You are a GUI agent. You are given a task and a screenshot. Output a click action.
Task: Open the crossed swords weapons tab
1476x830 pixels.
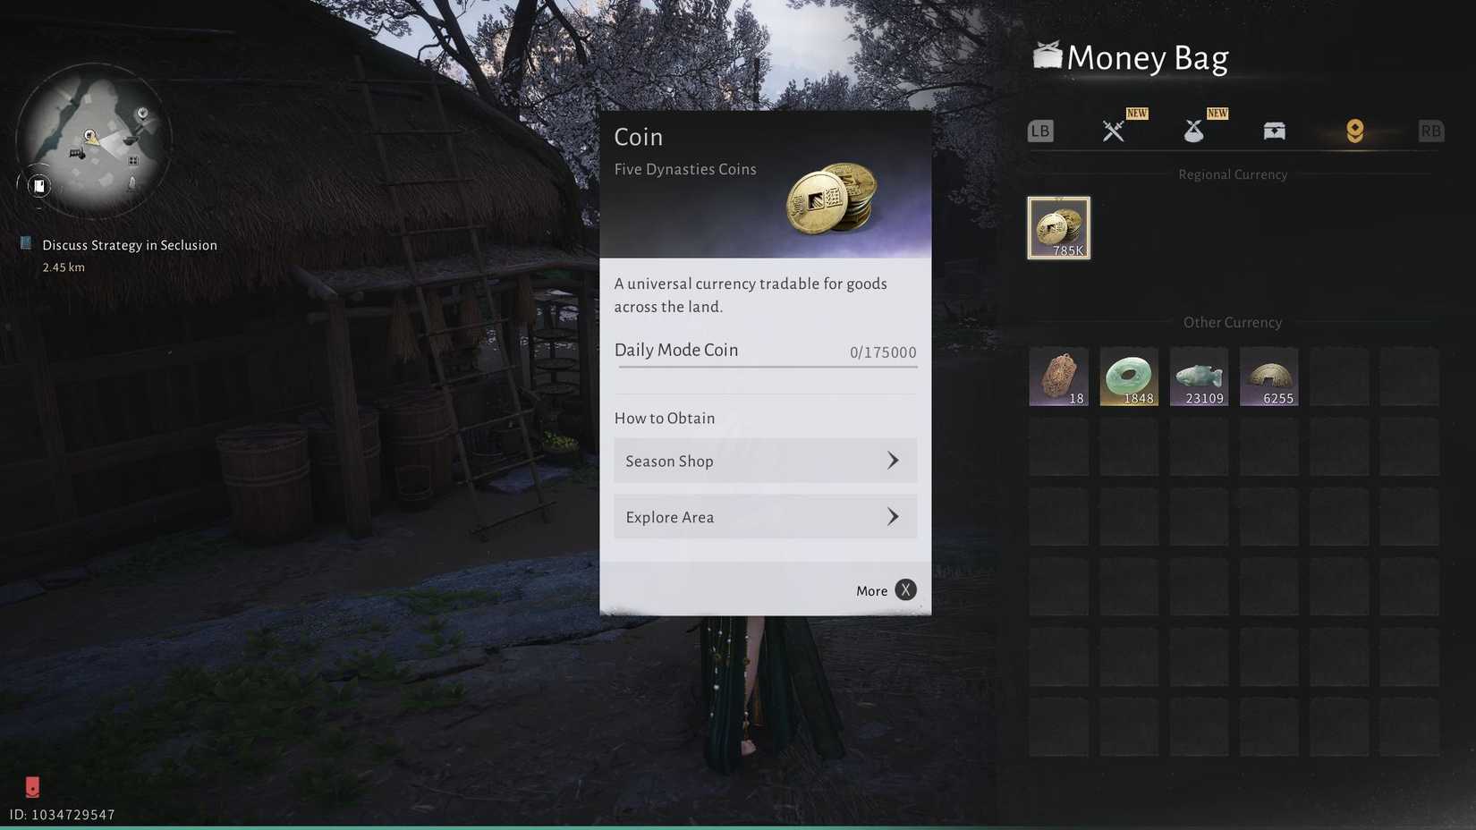[x=1113, y=131]
